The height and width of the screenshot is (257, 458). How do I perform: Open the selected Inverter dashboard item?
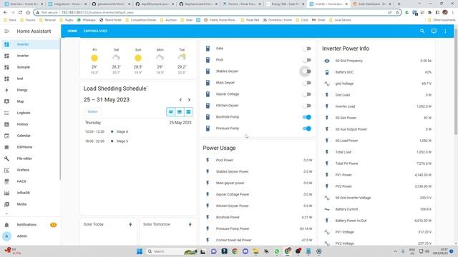click(30, 44)
